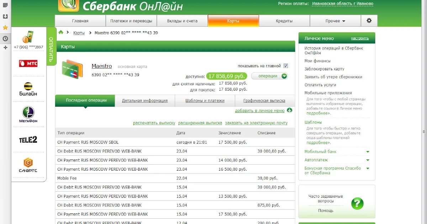Click the сегодня в 21:01 date cell
This screenshot has height=224, width=427.
click(x=192, y=142)
